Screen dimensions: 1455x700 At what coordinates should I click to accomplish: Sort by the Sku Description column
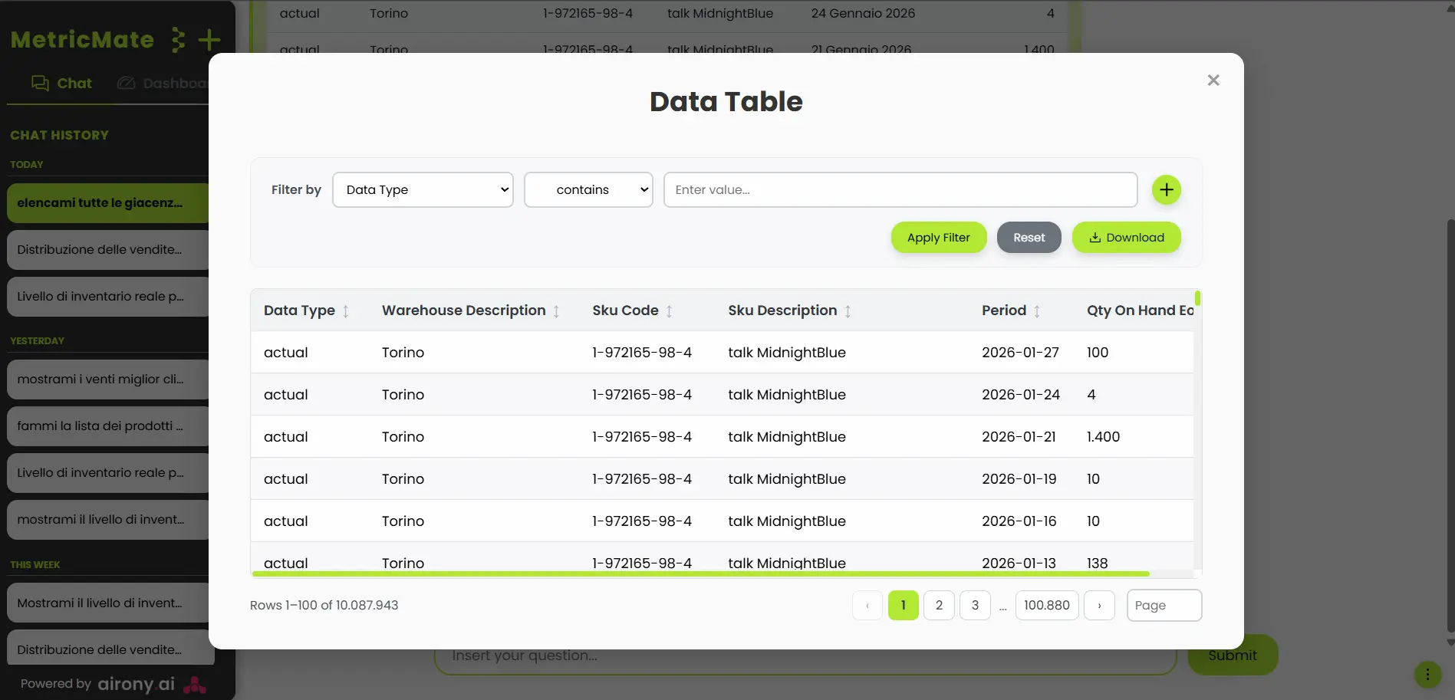pos(848,311)
